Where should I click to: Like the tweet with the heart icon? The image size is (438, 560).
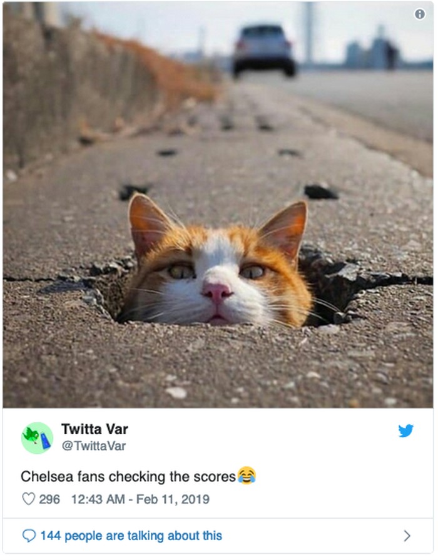(x=29, y=499)
